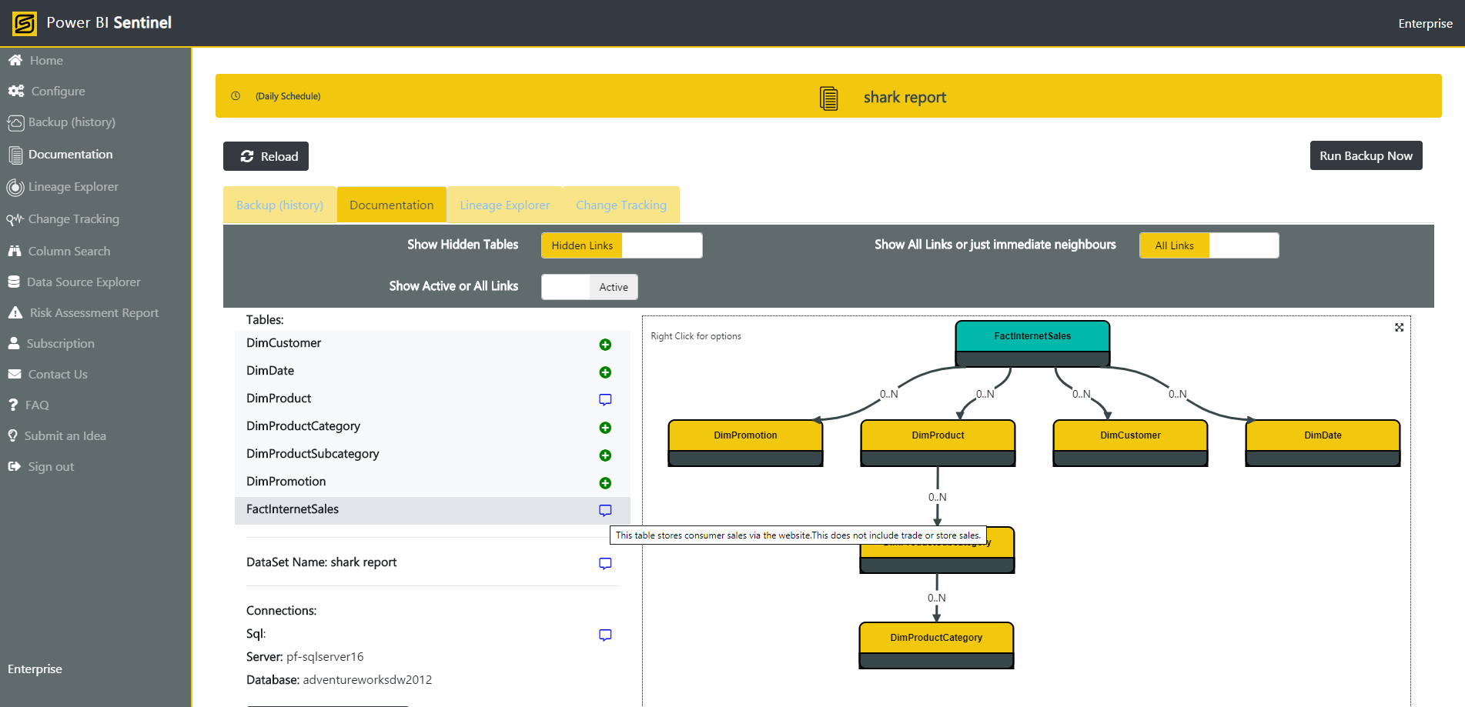The image size is (1465, 707).
Task: Click the Power BI Sentinel logo
Action: 23,22
